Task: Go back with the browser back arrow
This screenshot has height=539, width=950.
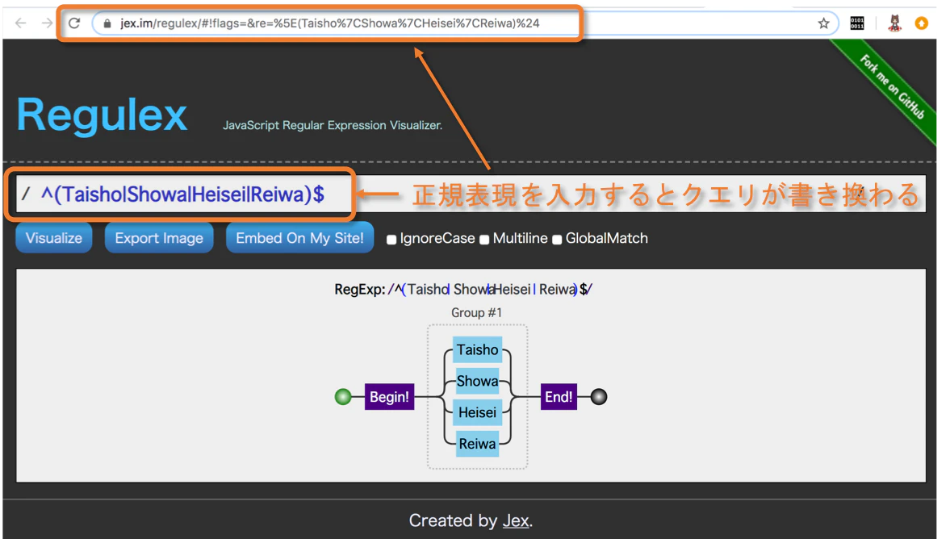Action: [21, 23]
